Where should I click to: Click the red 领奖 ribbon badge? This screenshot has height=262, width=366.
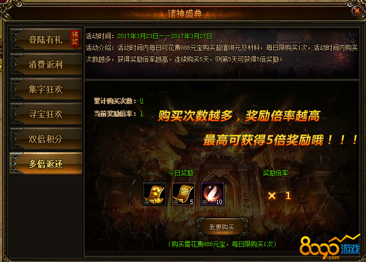click(x=75, y=39)
